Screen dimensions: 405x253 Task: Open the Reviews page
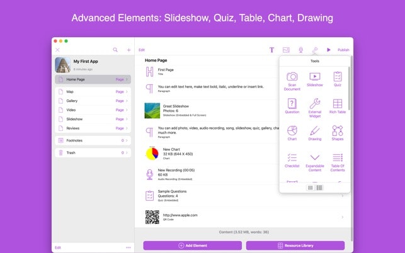tap(93, 128)
